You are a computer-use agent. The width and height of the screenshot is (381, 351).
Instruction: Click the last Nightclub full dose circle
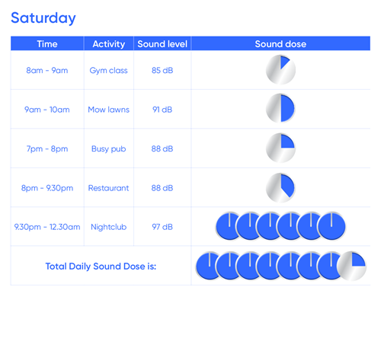click(x=331, y=226)
